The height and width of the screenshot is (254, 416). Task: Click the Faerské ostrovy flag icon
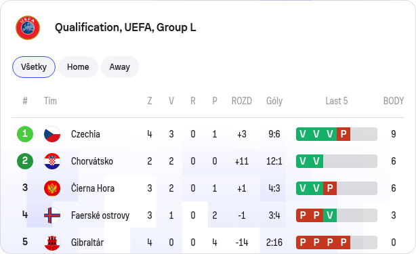[x=52, y=215]
